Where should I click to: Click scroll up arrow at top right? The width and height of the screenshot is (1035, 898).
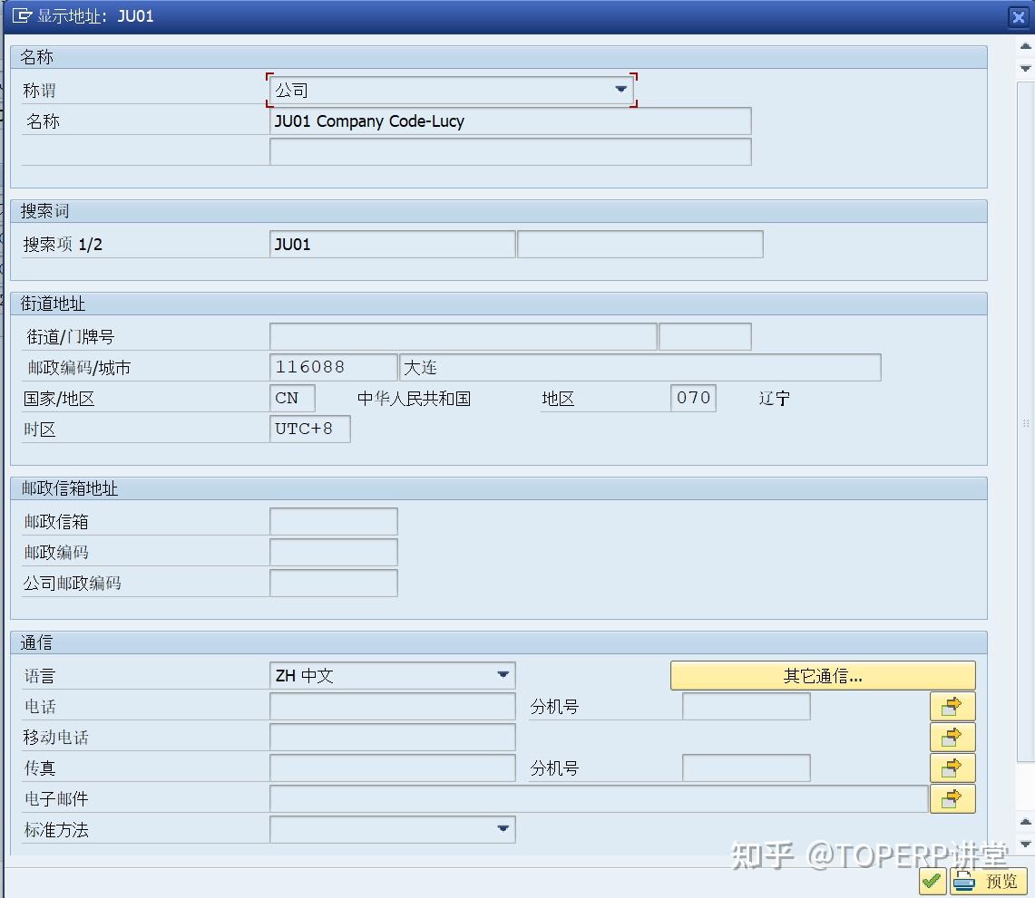coord(1025,46)
